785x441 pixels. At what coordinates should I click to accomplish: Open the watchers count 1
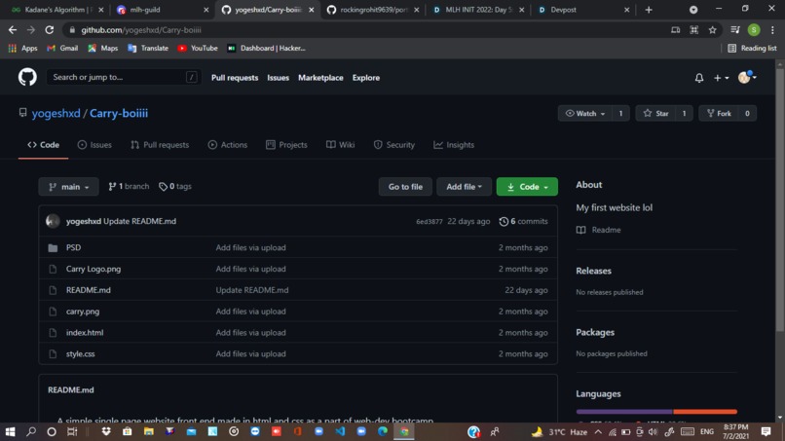620,114
